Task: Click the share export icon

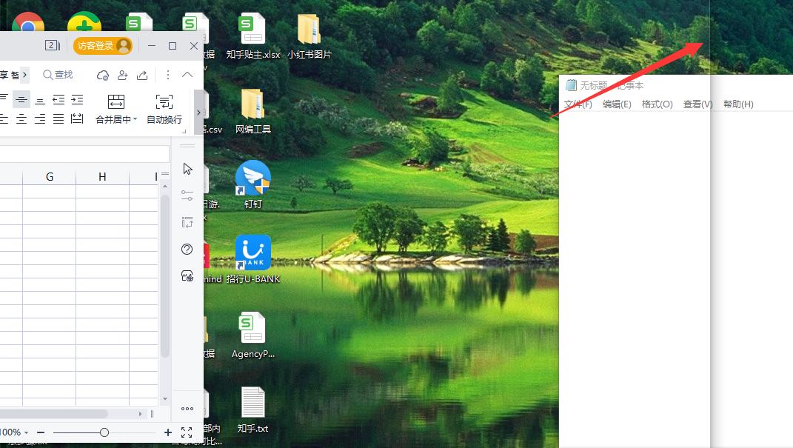Action: pos(142,75)
